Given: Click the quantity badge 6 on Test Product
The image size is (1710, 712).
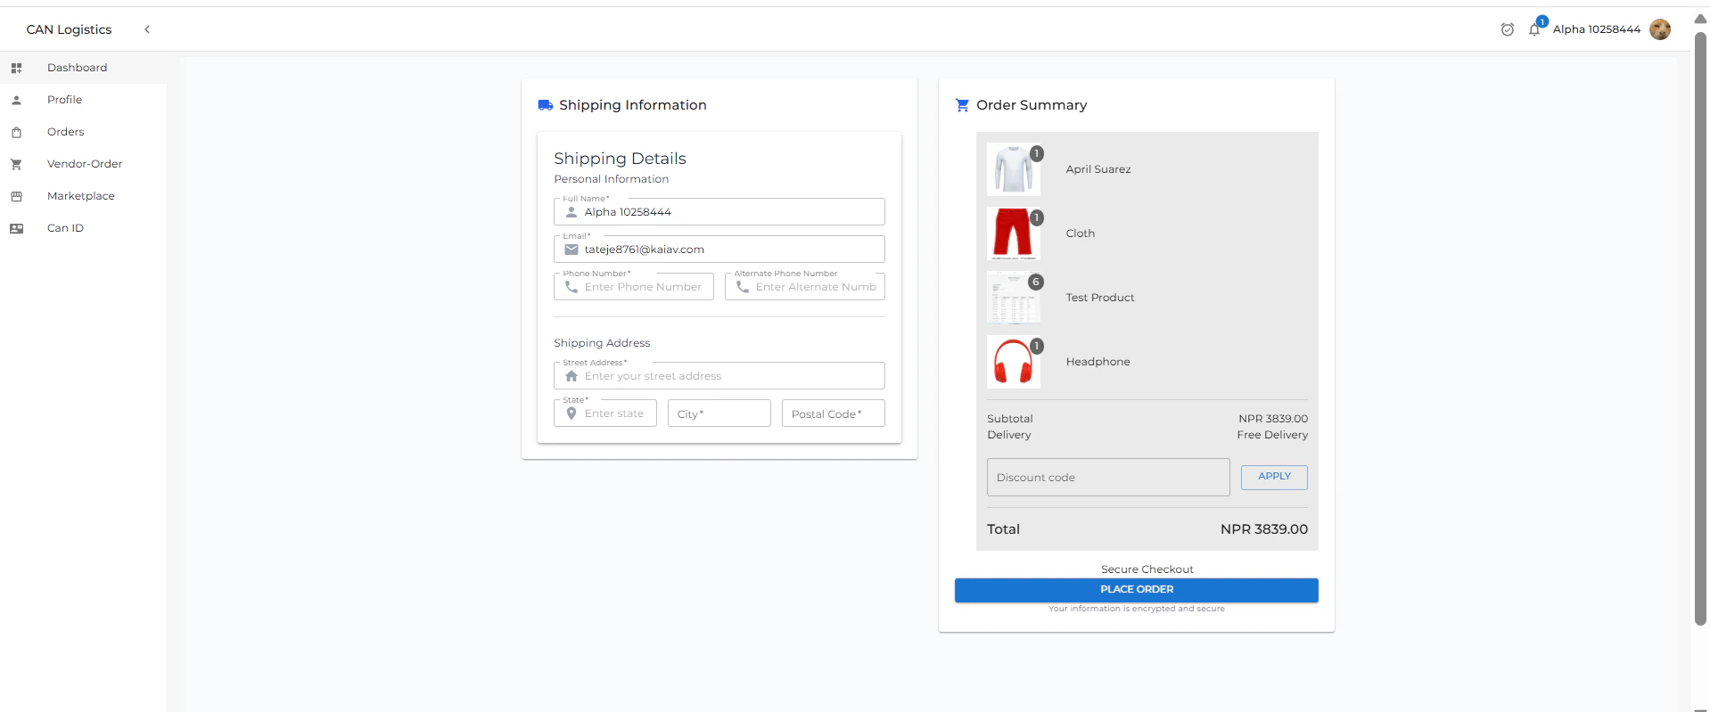Looking at the screenshot, I should pyautogui.click(x=1036, y=282).
